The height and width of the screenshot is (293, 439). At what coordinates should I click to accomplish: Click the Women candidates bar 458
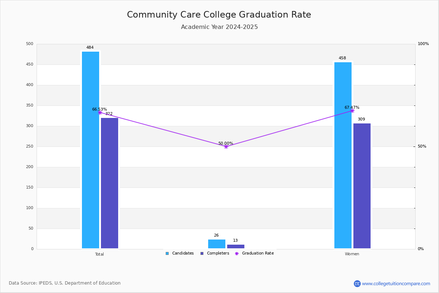click(x=343, y=155)
